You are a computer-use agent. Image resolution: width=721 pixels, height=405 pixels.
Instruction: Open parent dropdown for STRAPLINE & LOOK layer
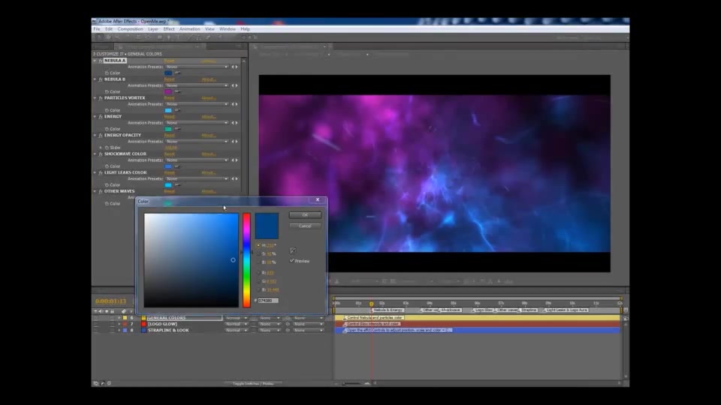(x=308, y=330)
